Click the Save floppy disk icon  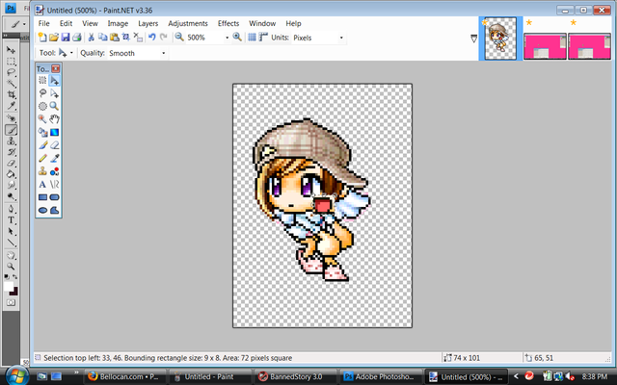[x=66, y=38]
